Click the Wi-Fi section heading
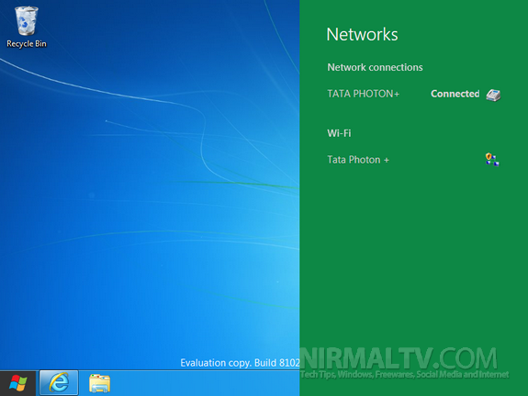The image size is (528, 396). click(339, 133)
